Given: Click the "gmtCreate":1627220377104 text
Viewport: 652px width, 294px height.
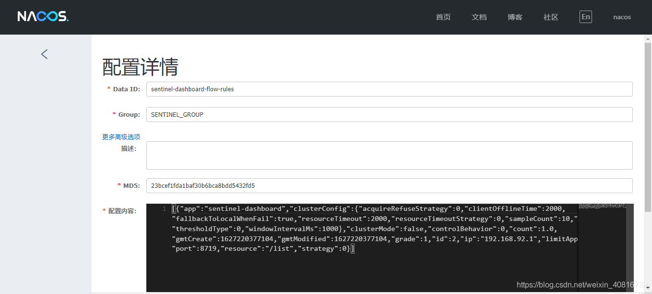Looking at the screenshot, I should (224, 239).
